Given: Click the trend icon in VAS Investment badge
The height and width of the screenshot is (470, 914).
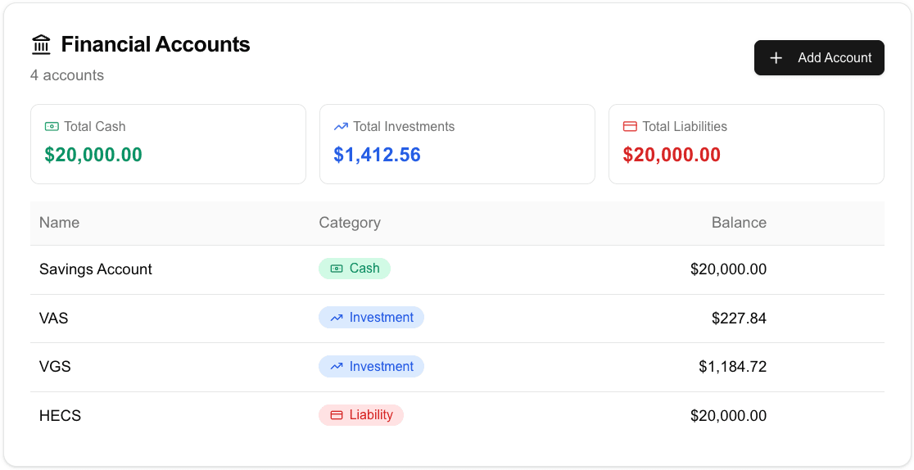Looking at the screenshot, I should [x=337, y=318].
